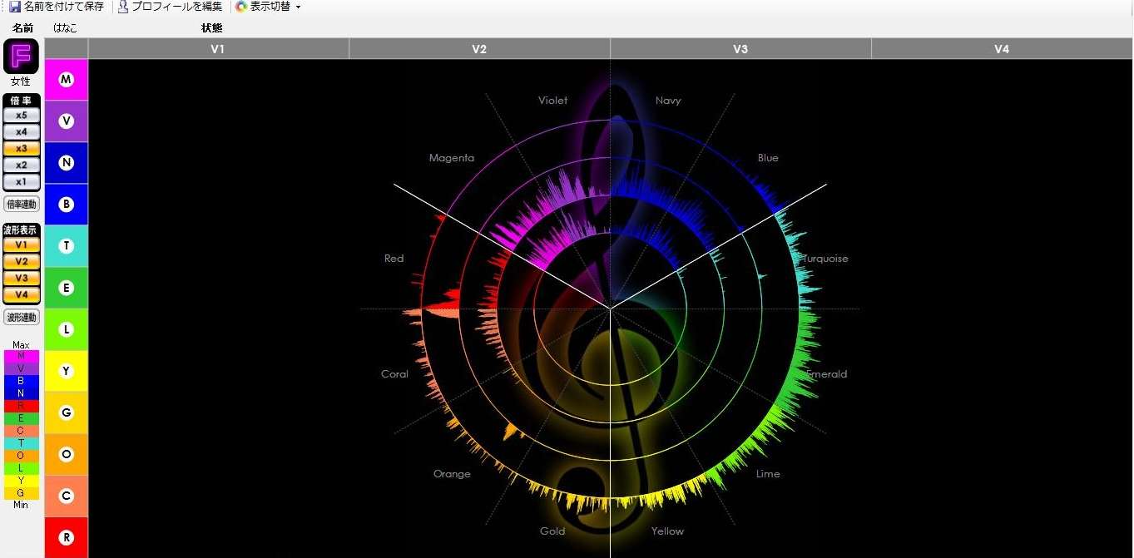Pick the emerald E color button
The image size is (1134, 558).
[67, 288]
